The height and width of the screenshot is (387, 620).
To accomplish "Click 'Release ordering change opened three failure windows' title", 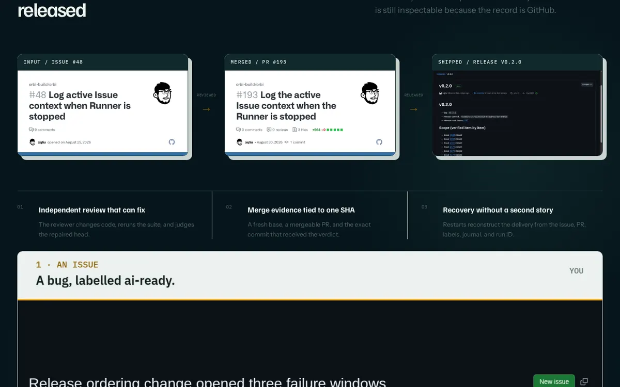I will point(207,382).
